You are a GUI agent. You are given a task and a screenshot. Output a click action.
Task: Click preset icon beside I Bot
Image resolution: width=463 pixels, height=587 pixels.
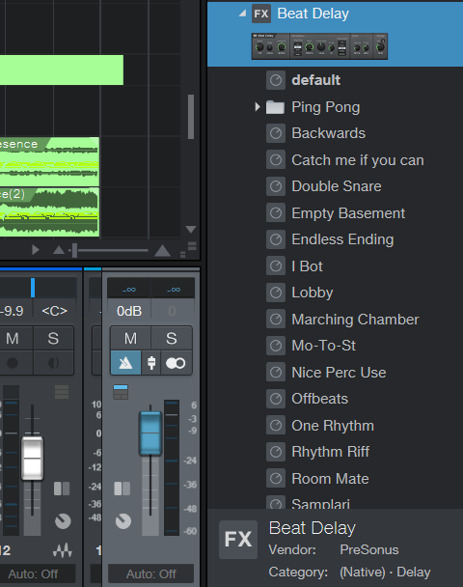[276, 266]
